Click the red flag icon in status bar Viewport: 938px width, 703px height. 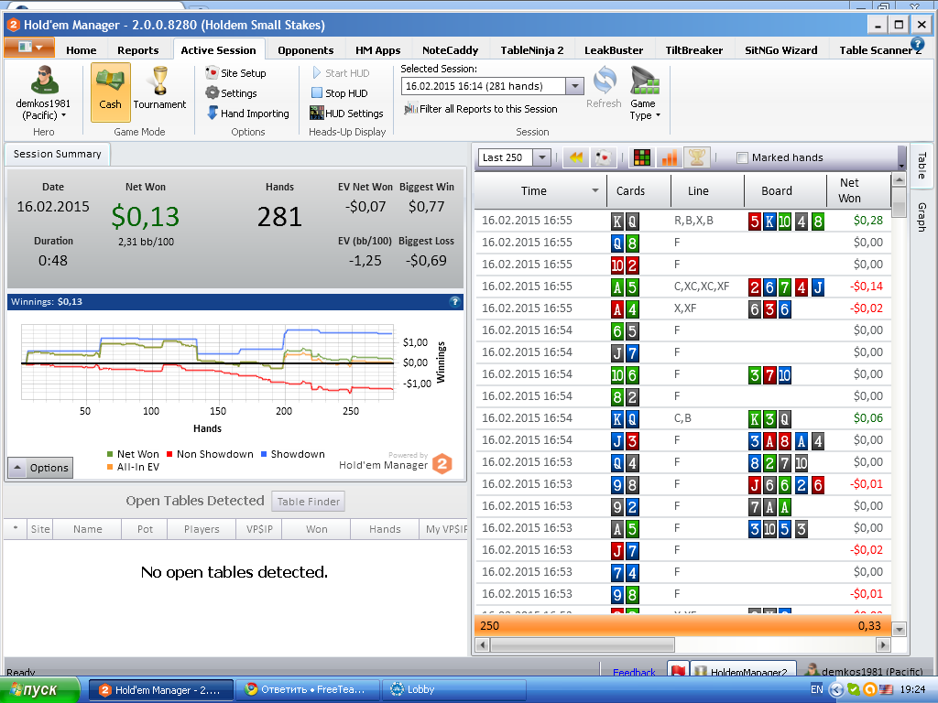coord(678,669)
